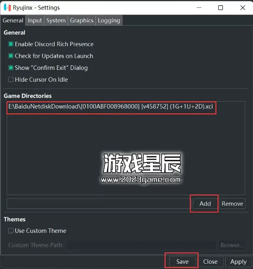Go to the Graphics tab
Viewport: 253px width, 269px height.
coord(82,20)
